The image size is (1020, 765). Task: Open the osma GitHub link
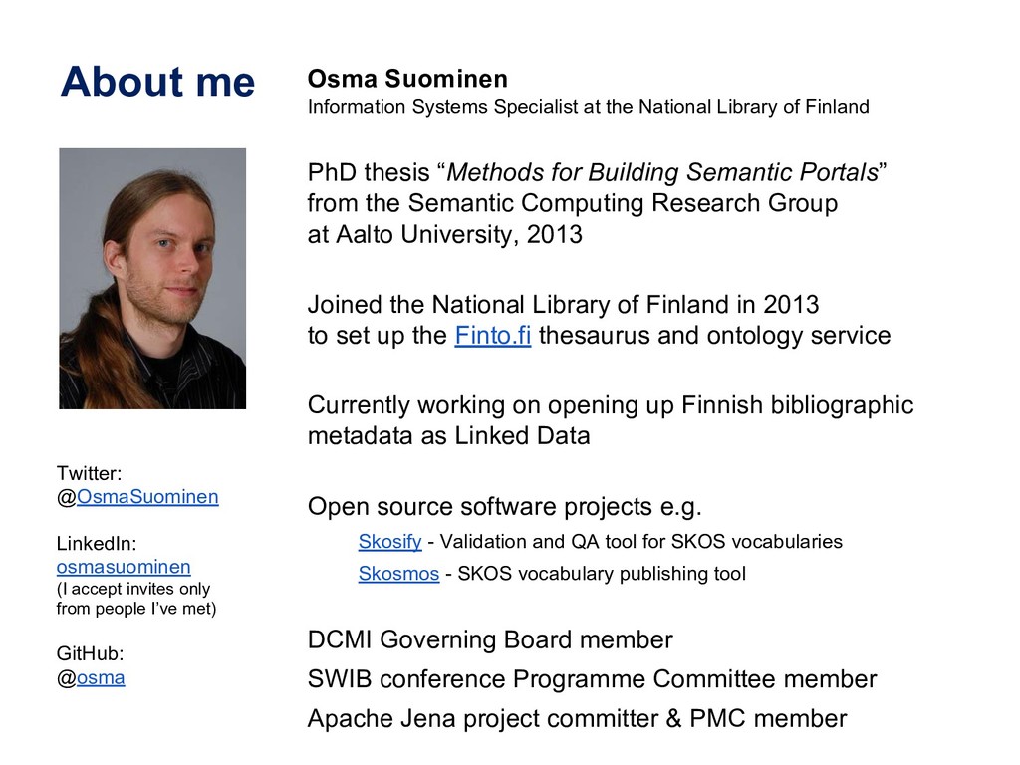click(x=101, y=677)
